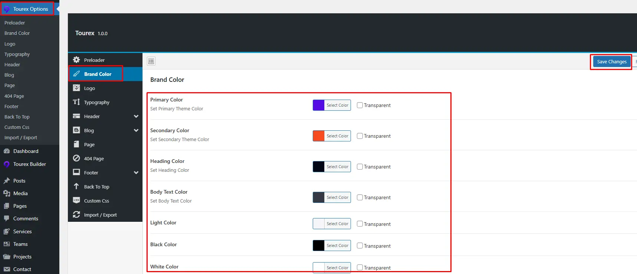Click the orange Secondary Color swatch
Viewport: 637px width, 274px height.
point(319,136)
